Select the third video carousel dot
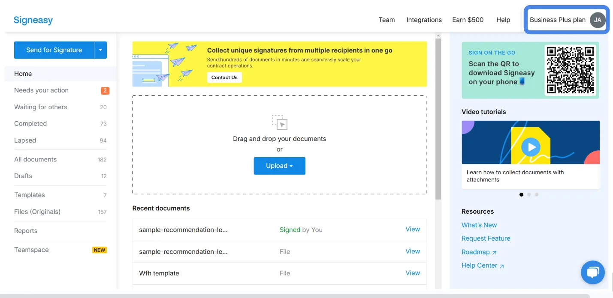This screenshot has width=613, height=298. point(537,194)
